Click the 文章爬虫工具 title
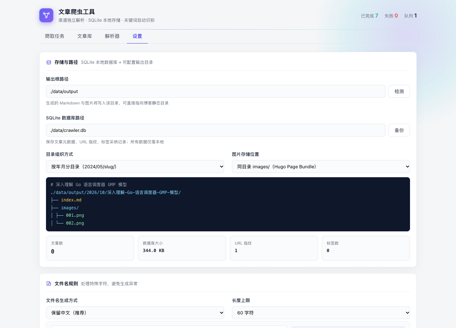Image resolution: width=456 pixels, height=328 pixels. pos(77,12)
